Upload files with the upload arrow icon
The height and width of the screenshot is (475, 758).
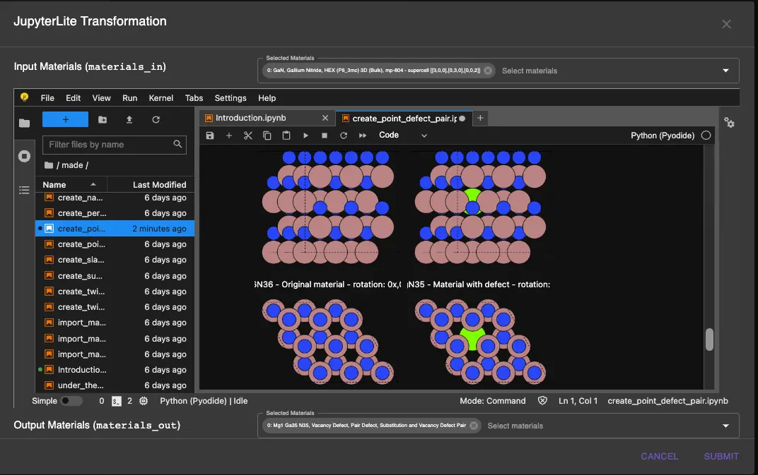(x=129, y=120)
